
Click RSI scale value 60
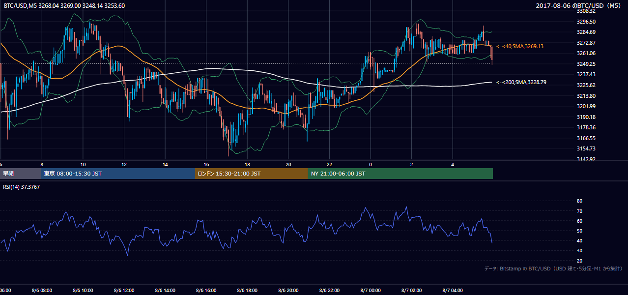pos(579,221)
